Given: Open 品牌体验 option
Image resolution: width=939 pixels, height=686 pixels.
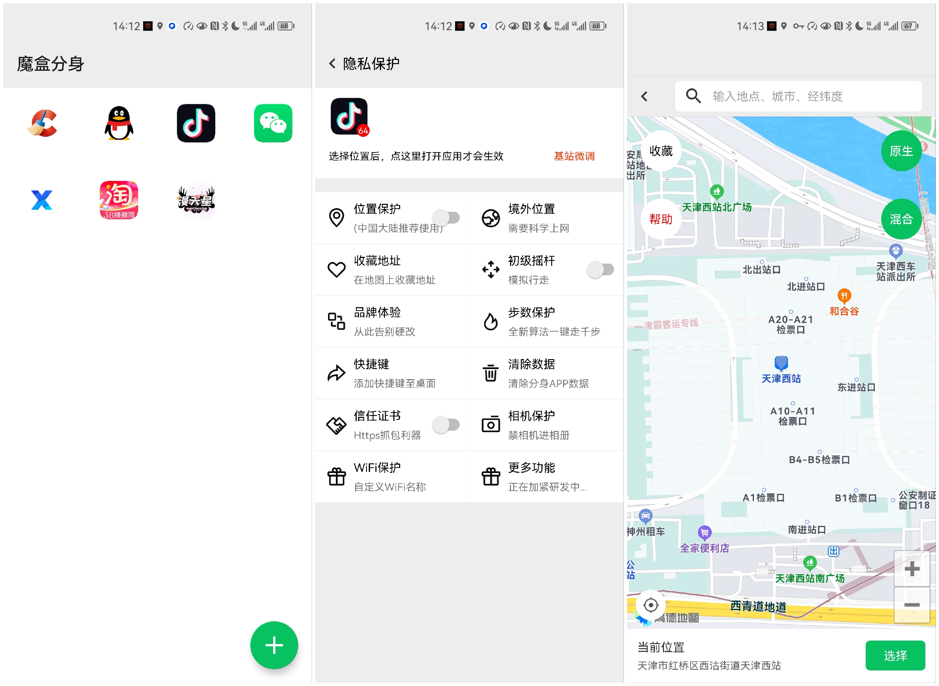Looking at the screenshot, I should coord(392,321).
